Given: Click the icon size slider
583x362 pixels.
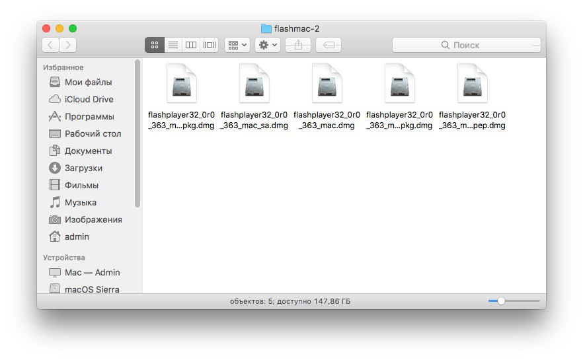Looking at the screenshot, I should pos(501,301).
